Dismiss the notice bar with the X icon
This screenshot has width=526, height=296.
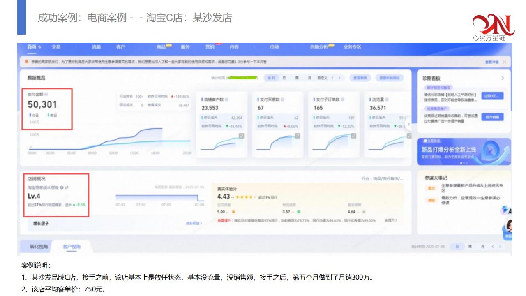[504, 62]
